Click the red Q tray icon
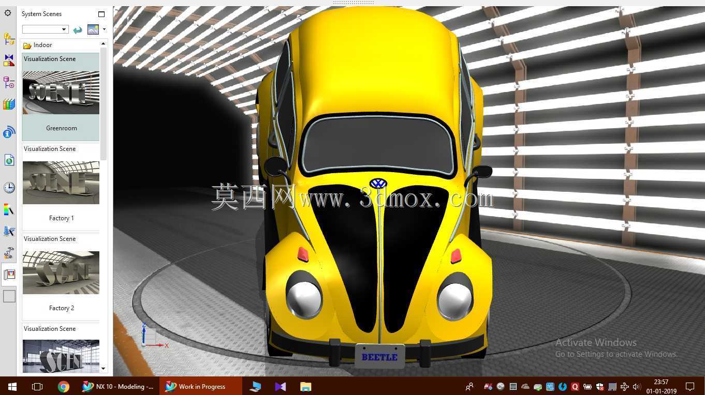705x395 pixels. pyautogui.click(x=575, y=386)
